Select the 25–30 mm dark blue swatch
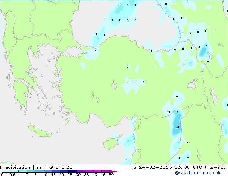This screenshot has width=228, height=176. (x=73, y=171)
